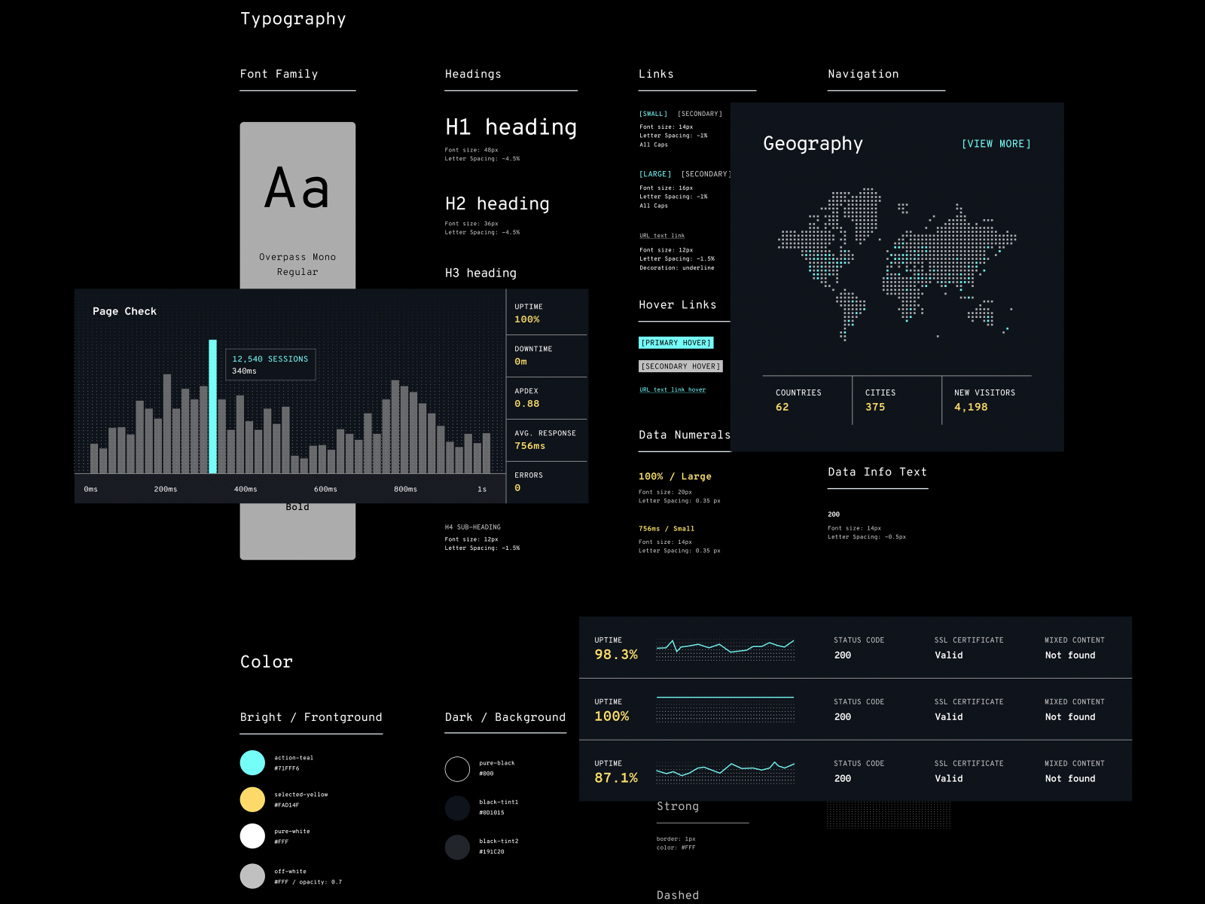Select the pure-black color swatch
Viewport: 1205px width, 904px height.
(x=457, y=769)
